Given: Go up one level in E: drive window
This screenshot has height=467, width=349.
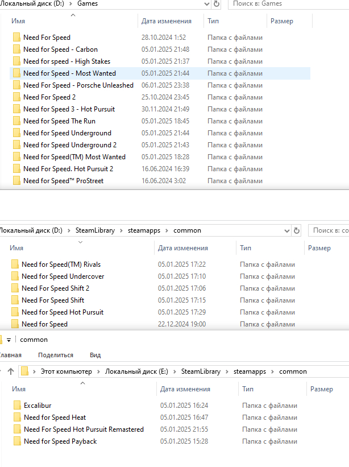Looking at the screenshot, I should point(11,371).
